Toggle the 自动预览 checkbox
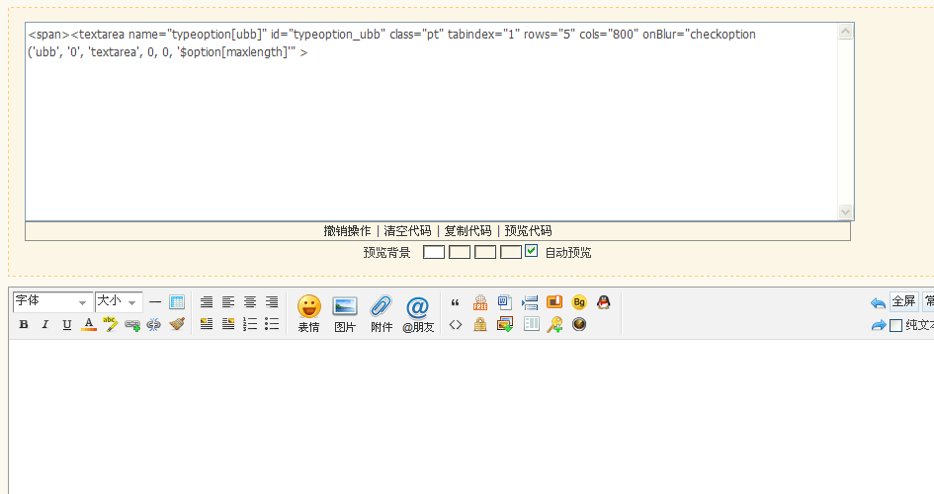934x494 pixels. [x=532, y=251]
